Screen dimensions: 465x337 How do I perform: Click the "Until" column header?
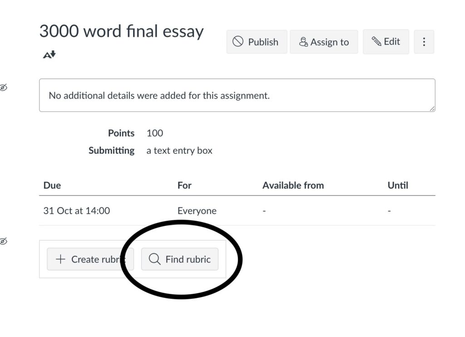pyautogui.click(x=397, y=185)
